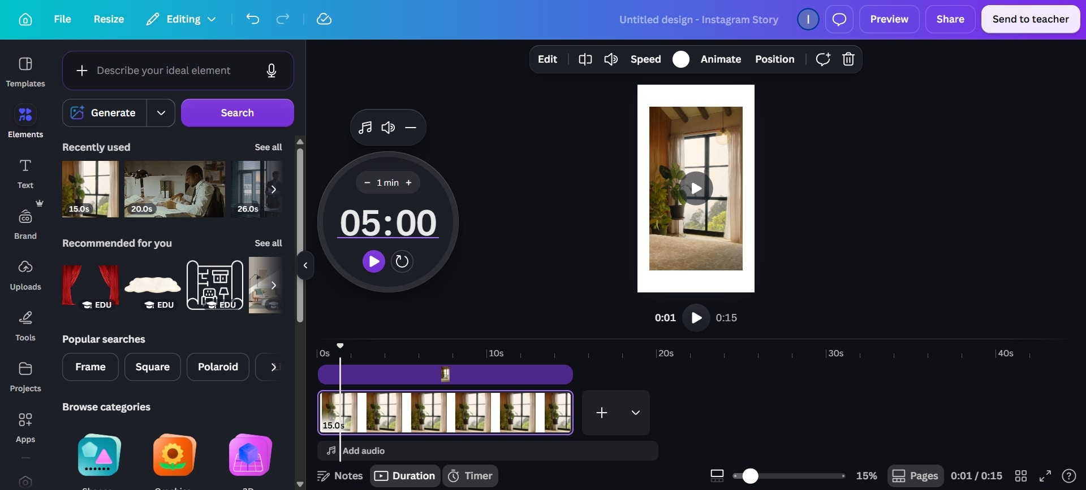Reset the timer with the circular arrow
Viewport: 1086px width, 490px height.
pyautogui.click(x=402, y=261)
